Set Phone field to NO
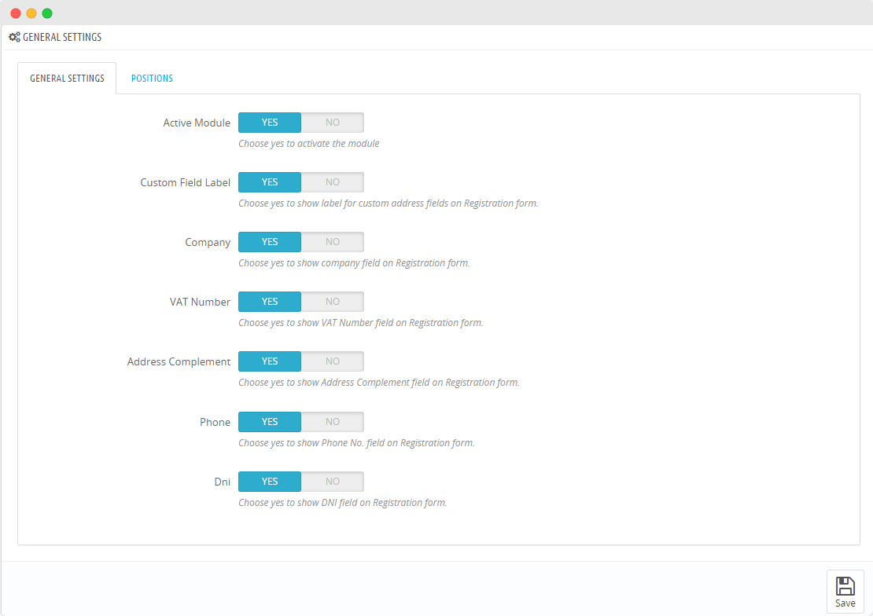The height and width of the screenshot is (616, 873). pos(333,422)
